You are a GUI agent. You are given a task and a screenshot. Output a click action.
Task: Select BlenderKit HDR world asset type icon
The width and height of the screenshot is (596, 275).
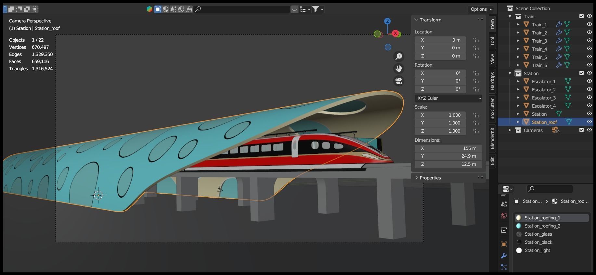(x=181, y=9)
